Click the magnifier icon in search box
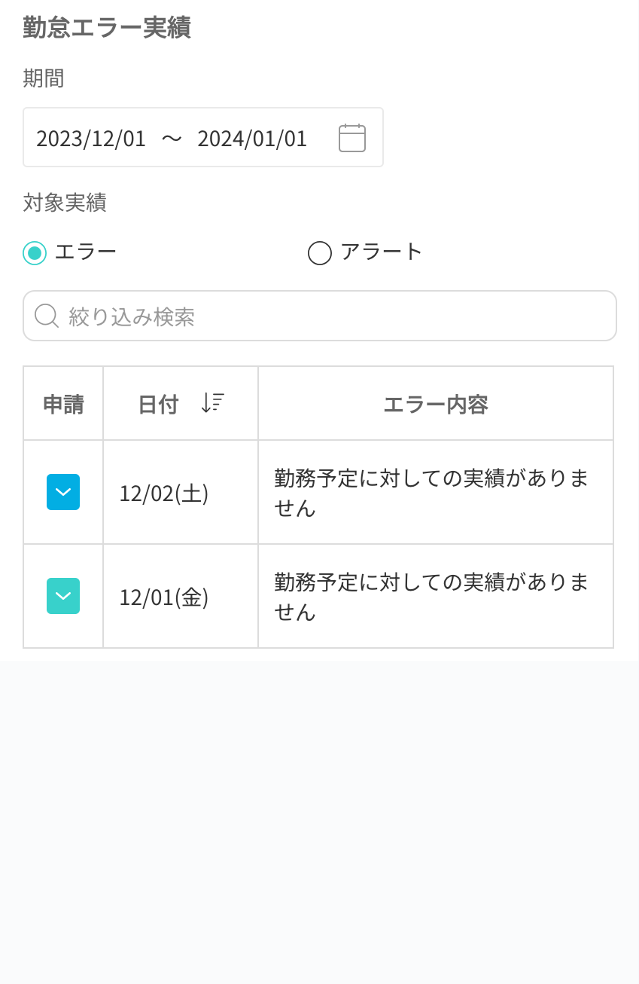This screenshot has height=984, width=639. tap(46, 316)
